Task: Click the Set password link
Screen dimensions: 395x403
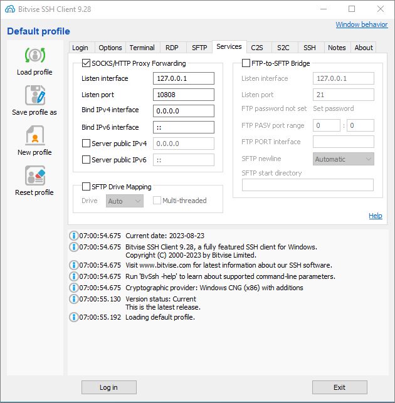Action: click(334, 108)
